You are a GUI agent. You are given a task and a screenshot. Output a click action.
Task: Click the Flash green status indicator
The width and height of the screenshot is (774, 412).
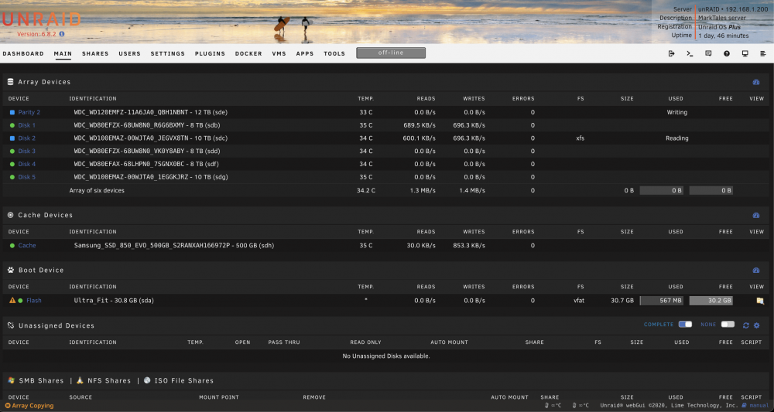click(x=20, y=300)
